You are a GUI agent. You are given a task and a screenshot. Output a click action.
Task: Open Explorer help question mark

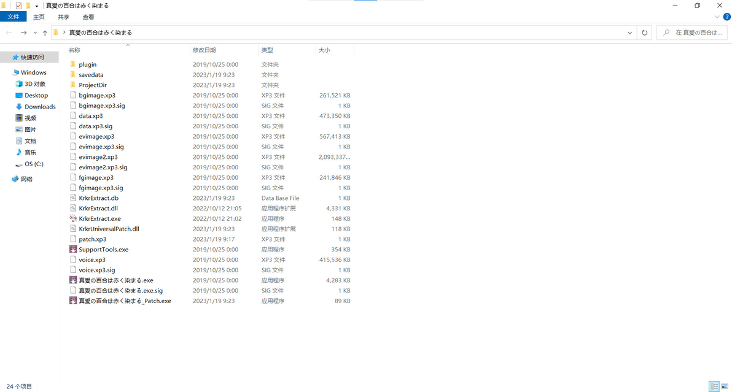(726, 17)
